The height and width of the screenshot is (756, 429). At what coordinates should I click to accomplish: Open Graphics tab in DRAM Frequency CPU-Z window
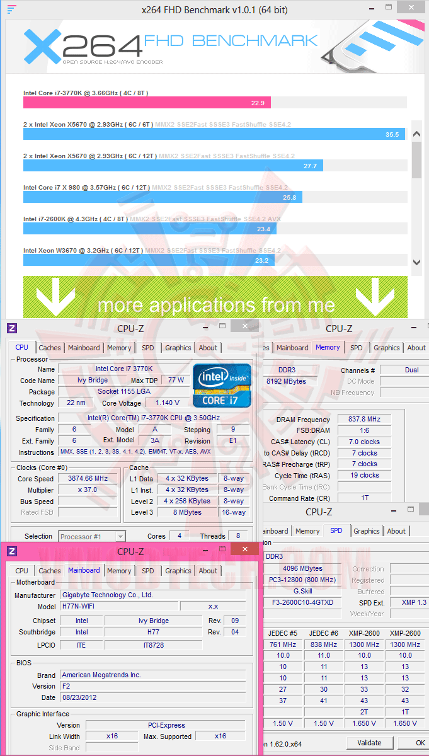click(387, 348)
